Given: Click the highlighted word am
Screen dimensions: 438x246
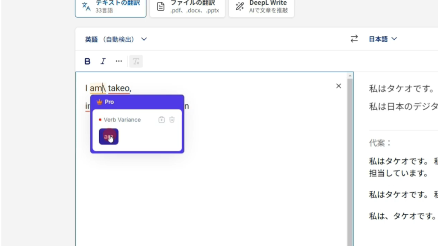Looking at the screenshot, I should click(x=96, y=88).
